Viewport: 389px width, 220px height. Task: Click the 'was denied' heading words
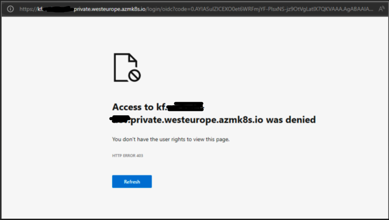click(x=291, y=119)
